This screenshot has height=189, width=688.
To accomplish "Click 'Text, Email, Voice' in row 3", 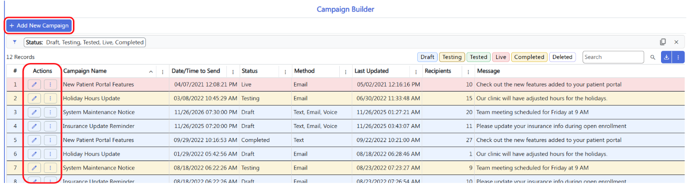I will point(315,112).
